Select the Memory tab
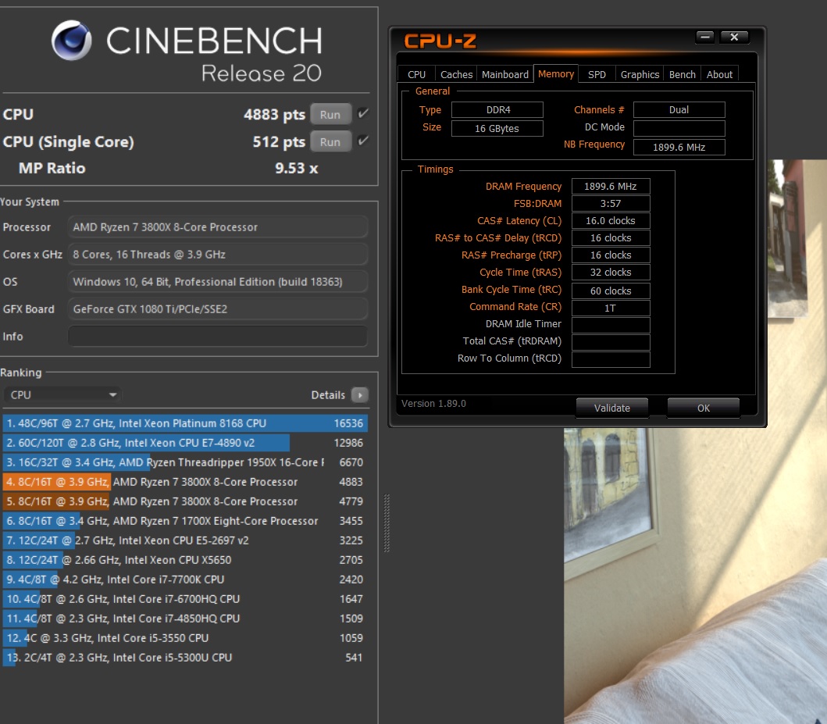The width and height of the screenshot is (827, 724). pyautogui.click(x=556, y=74)
